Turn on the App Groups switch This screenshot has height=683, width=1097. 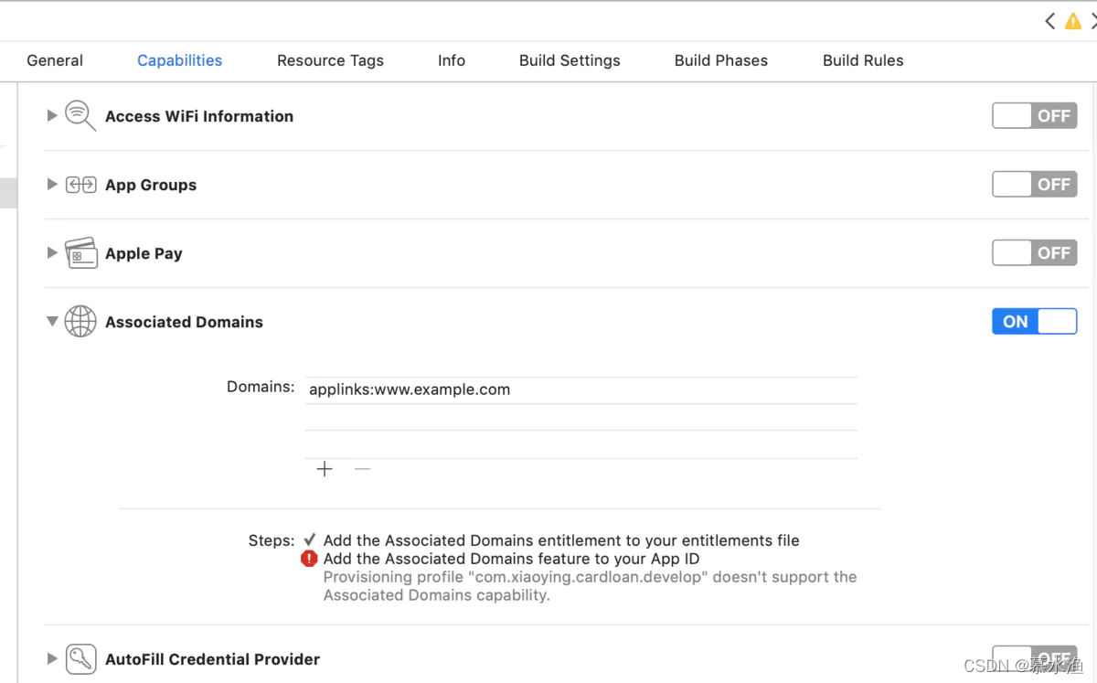click(x=1035, y=185)
